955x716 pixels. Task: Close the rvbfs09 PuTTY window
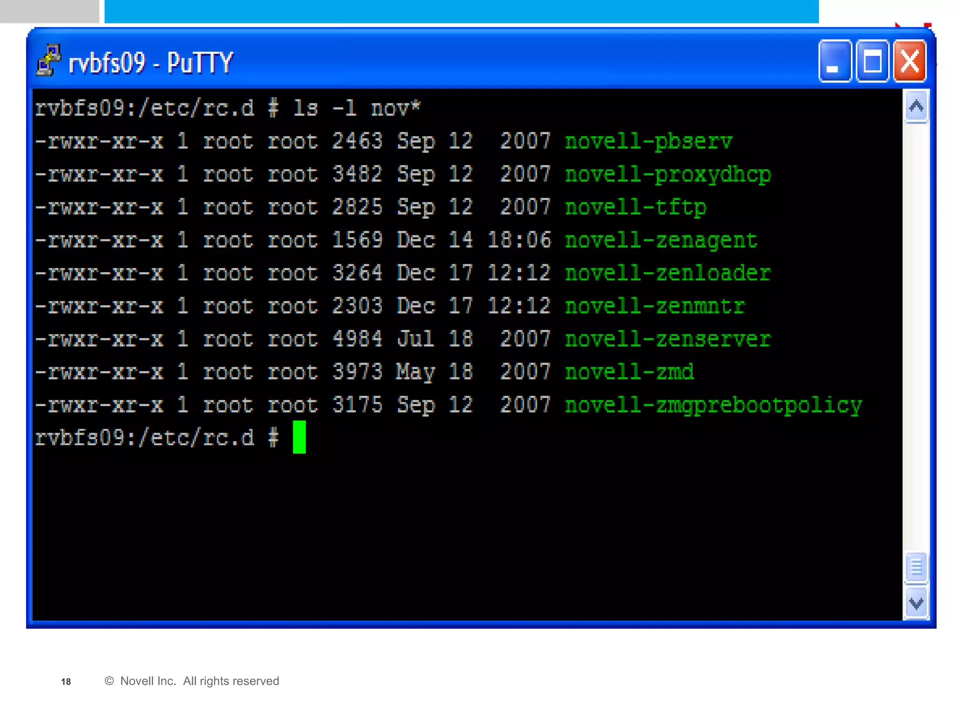click(909, 62)
